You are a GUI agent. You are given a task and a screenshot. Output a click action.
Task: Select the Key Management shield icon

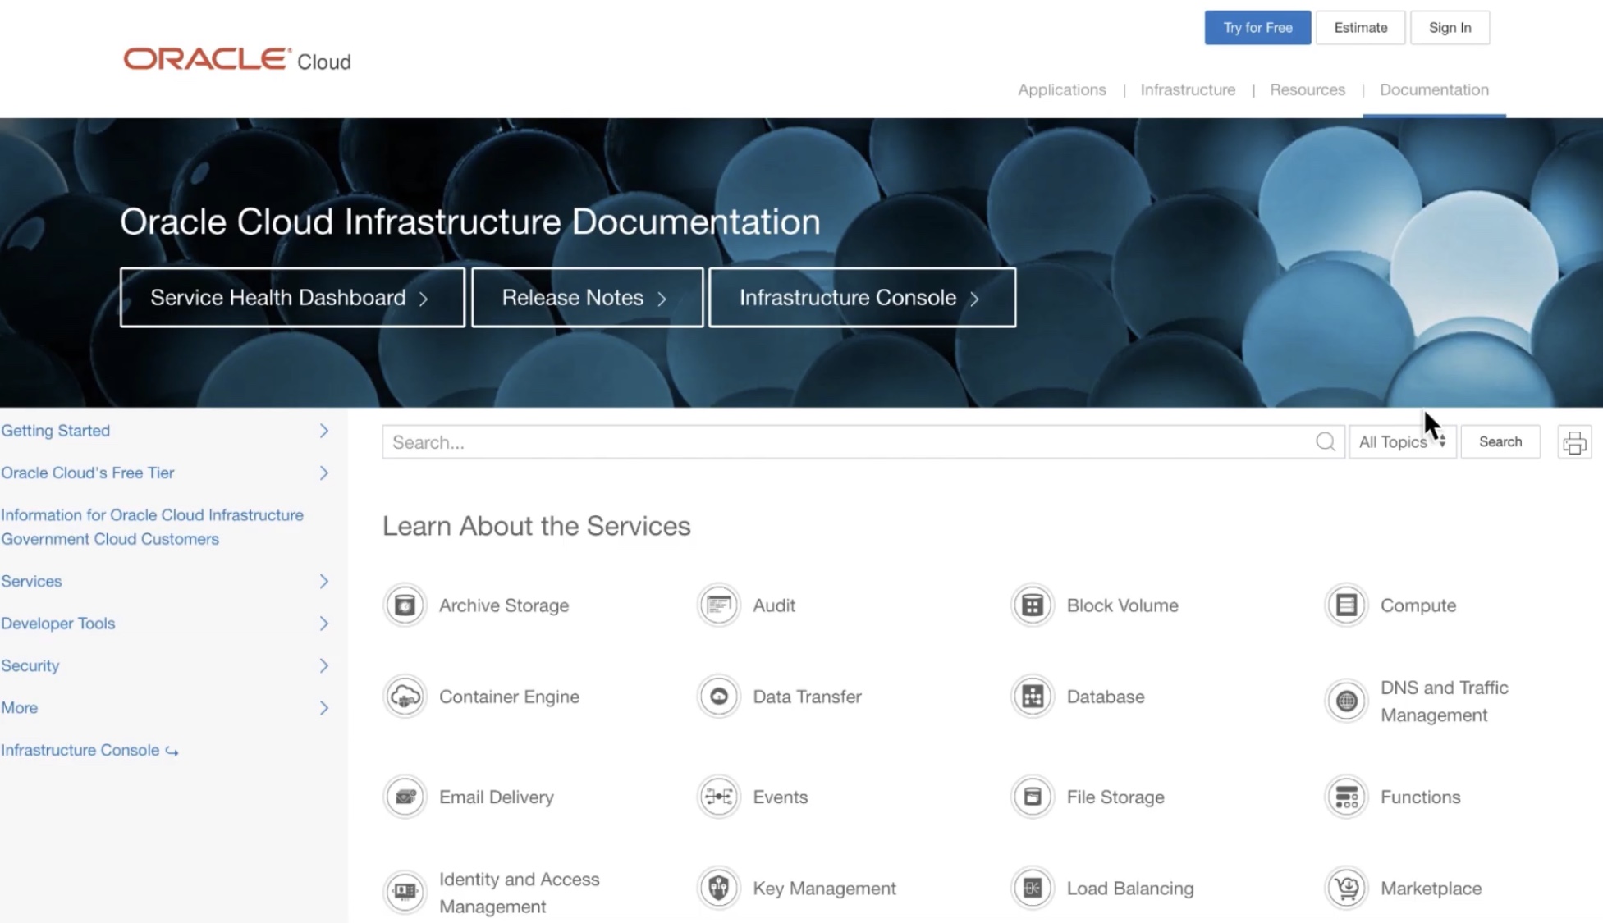[719, 888]
